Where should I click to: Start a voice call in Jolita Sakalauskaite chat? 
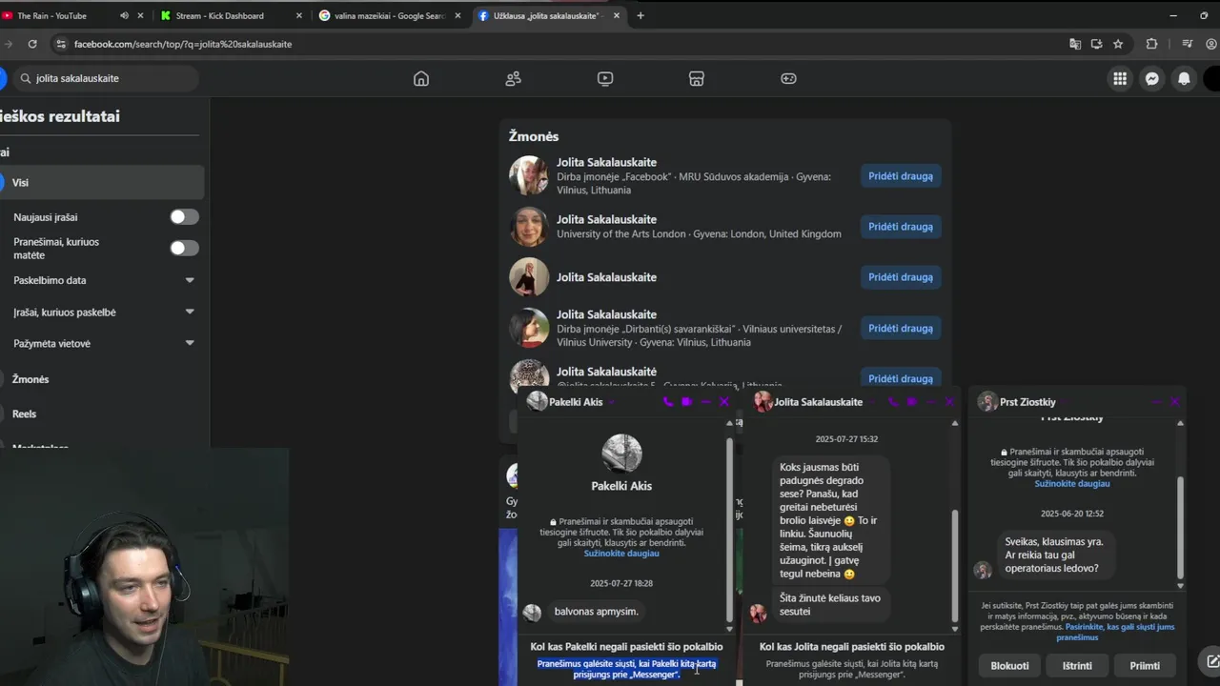[893, 402]
